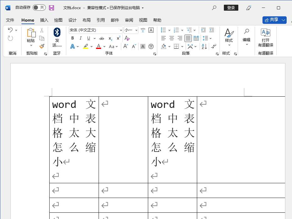This screenshot has height=219, width=292.
Task: Apply red font color
Action: pyautogui.click(x=99, y=46)
